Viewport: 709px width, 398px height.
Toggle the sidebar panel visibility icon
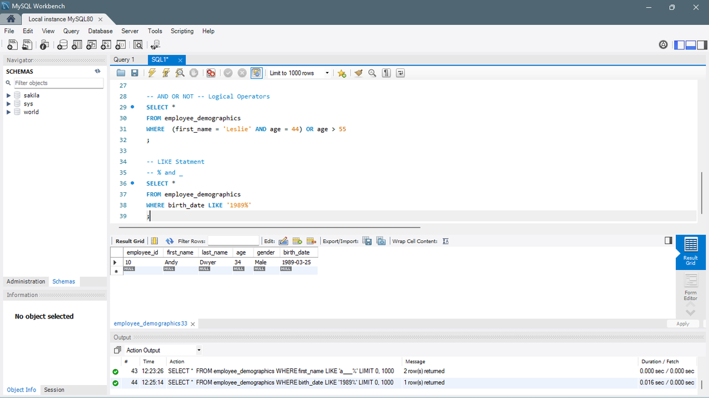pyautogui.click(x=679, y=44)
